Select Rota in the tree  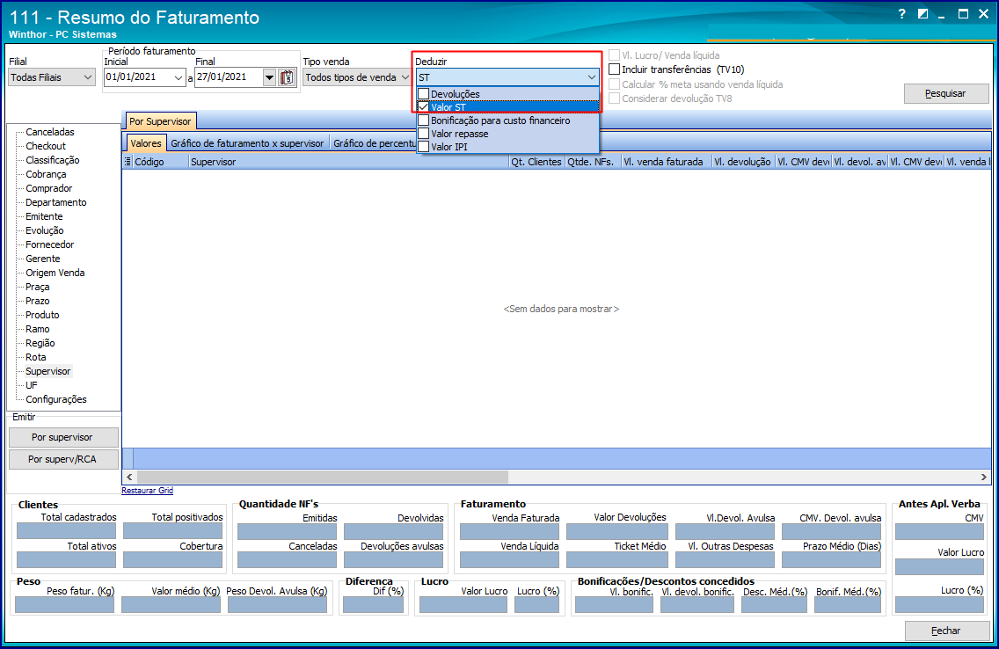click(x=36, y=357)
